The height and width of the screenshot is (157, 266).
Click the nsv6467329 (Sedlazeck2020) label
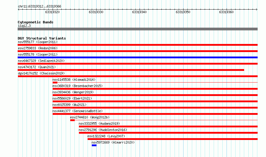coord(41,61)
